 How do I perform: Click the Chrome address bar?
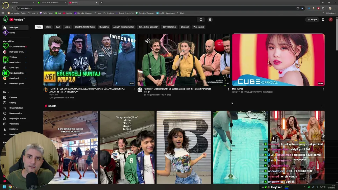pyautogui.click(x=156, y=8)
